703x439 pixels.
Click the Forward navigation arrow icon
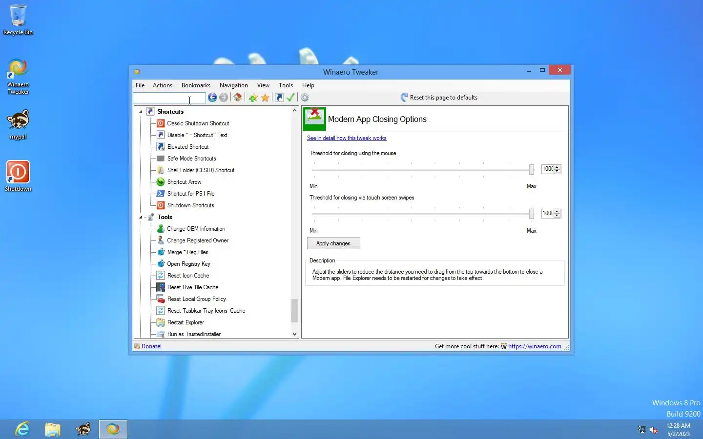224,98
